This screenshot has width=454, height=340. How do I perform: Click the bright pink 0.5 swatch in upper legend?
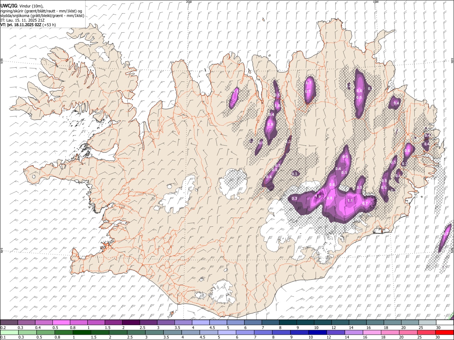tap(61, 322)
